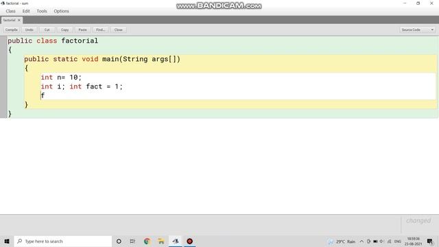
Task: Click the text 'public class factorial'
Action: [x=53, y=40]
